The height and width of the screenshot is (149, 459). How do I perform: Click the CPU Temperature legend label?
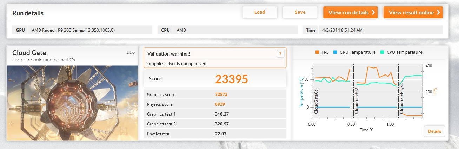click(404, 52)
